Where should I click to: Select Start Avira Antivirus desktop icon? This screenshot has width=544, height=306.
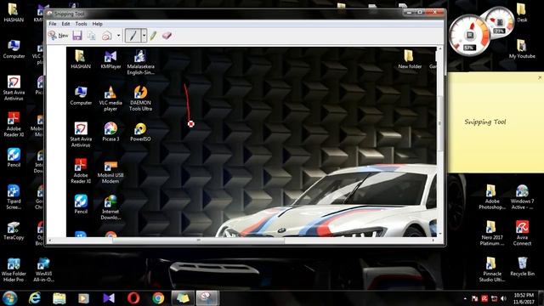(x=14, y=88)
